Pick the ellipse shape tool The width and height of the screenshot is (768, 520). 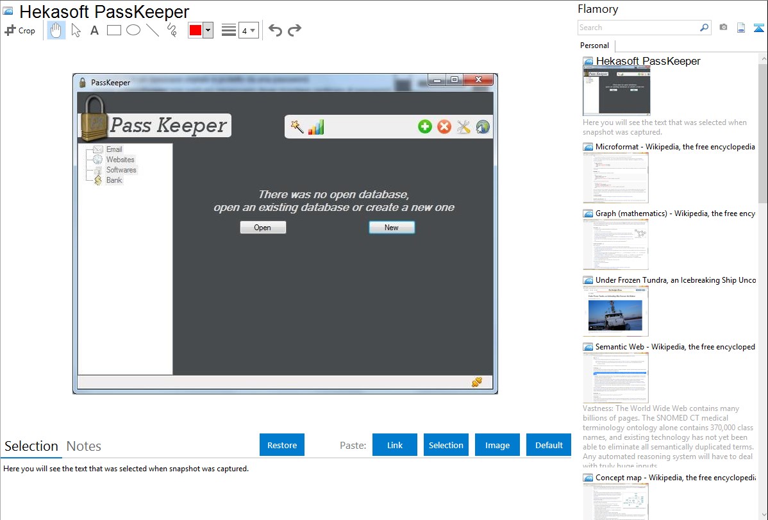[133, 30]
